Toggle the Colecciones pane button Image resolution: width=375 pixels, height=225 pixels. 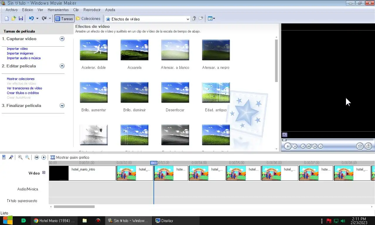(88, 18)
